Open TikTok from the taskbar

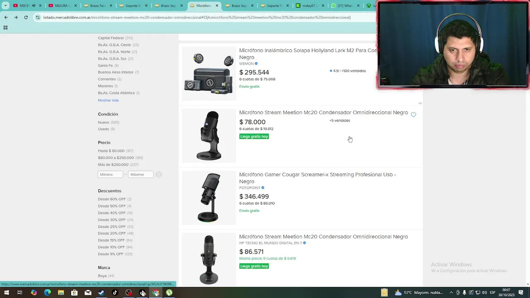tap(115, 293)
